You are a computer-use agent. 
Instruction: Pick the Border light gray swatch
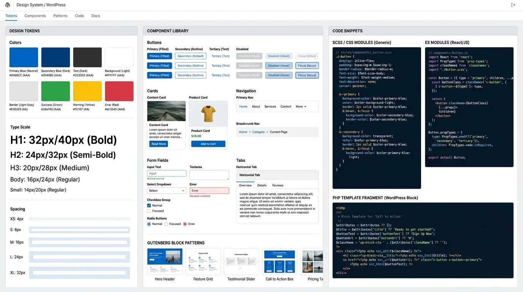coord(24,91)
